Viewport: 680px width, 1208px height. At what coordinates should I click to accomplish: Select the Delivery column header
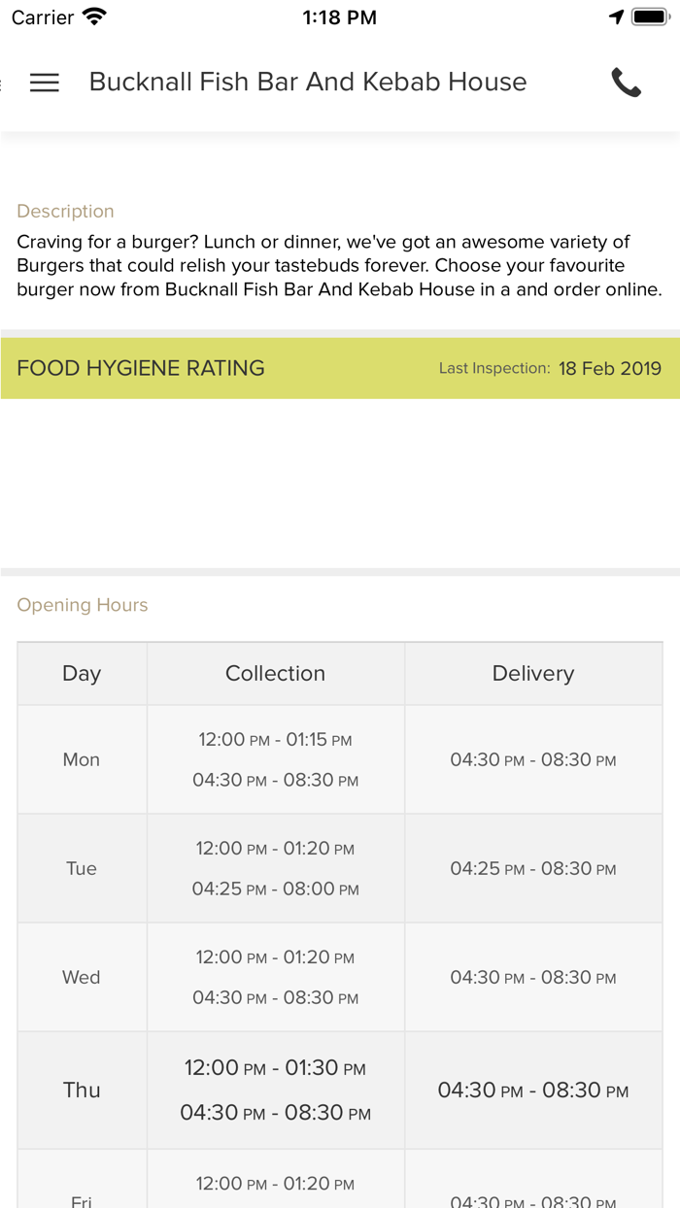click(x=532, y=673)
